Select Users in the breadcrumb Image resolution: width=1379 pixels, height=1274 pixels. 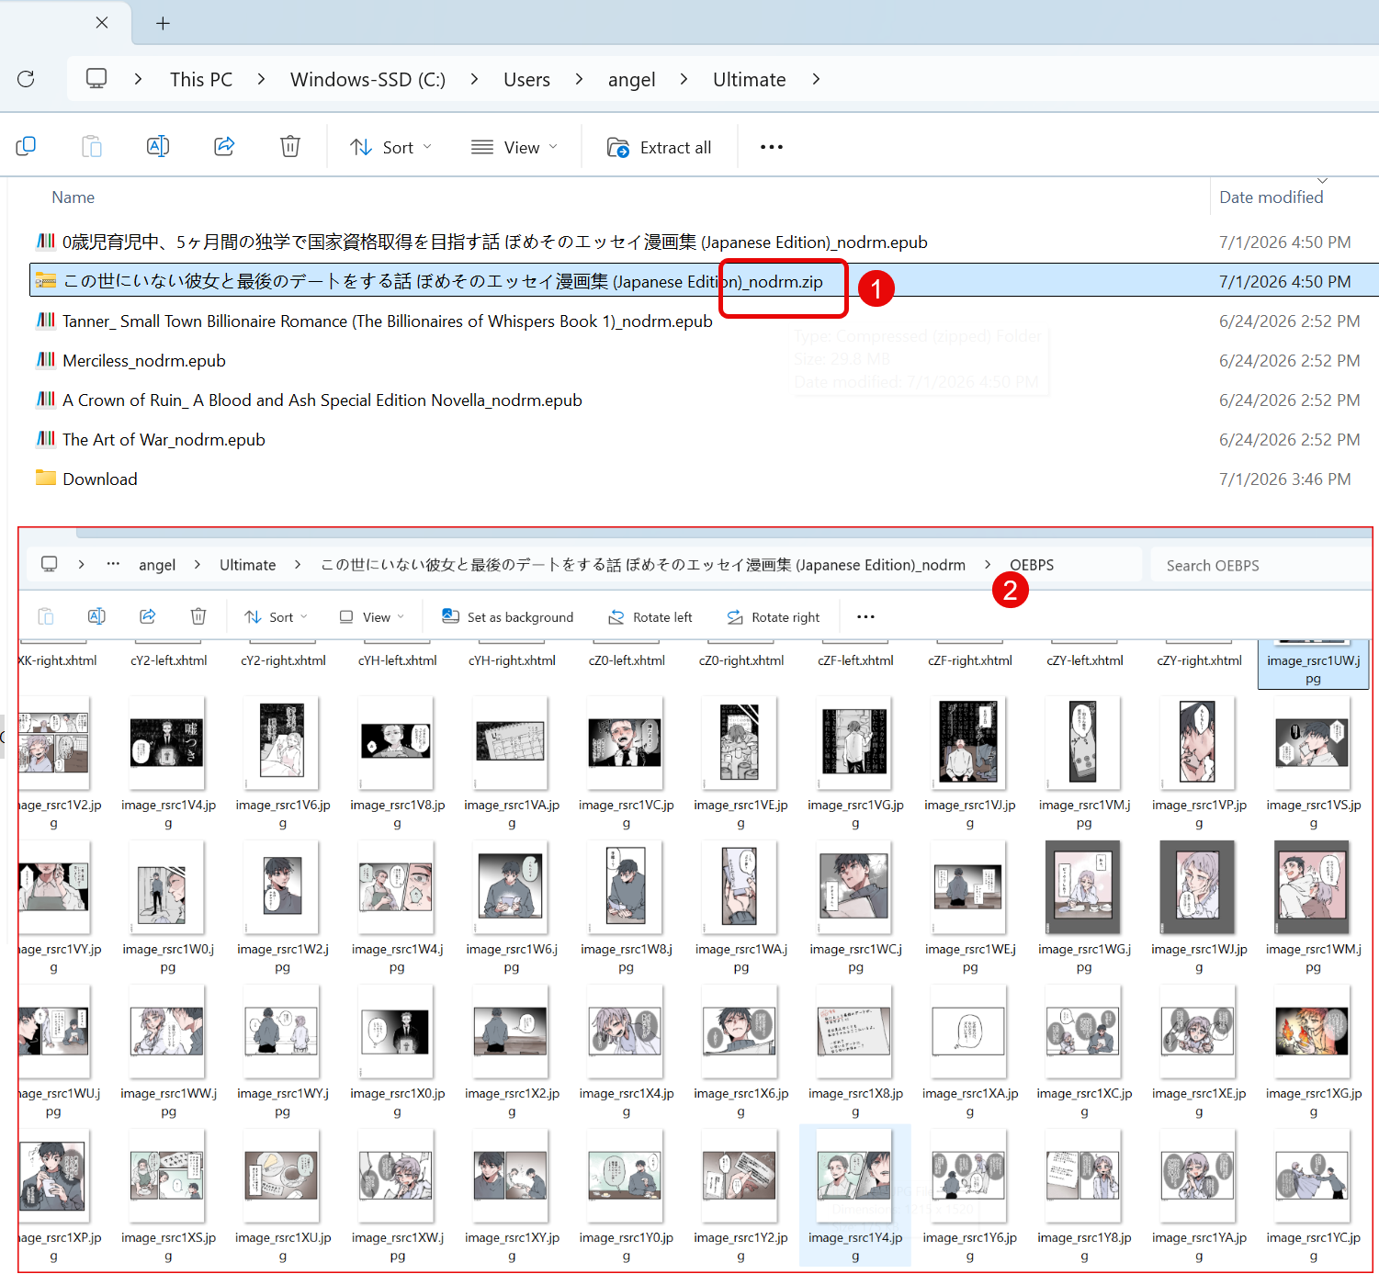pos(527,80)
